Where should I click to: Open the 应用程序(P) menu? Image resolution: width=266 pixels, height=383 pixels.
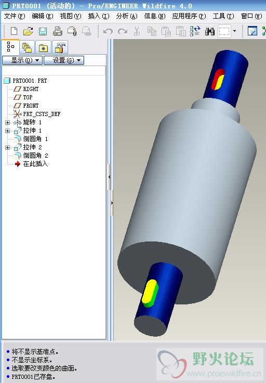(189, 16)
